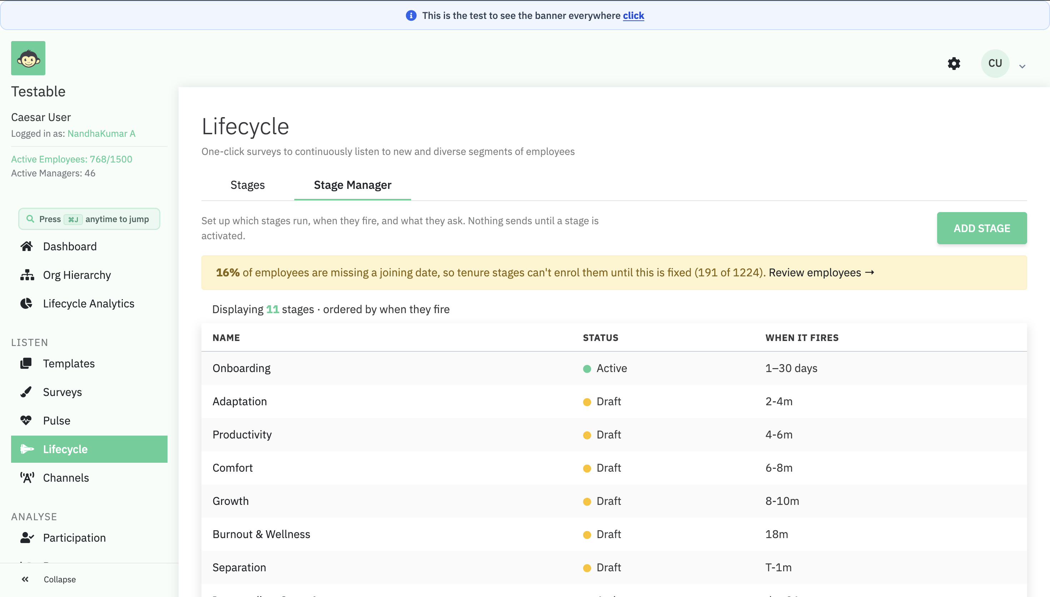Click the WHEN IT FIRES column header
This screenshot has height=597, width=1050.
coord(801,338)
